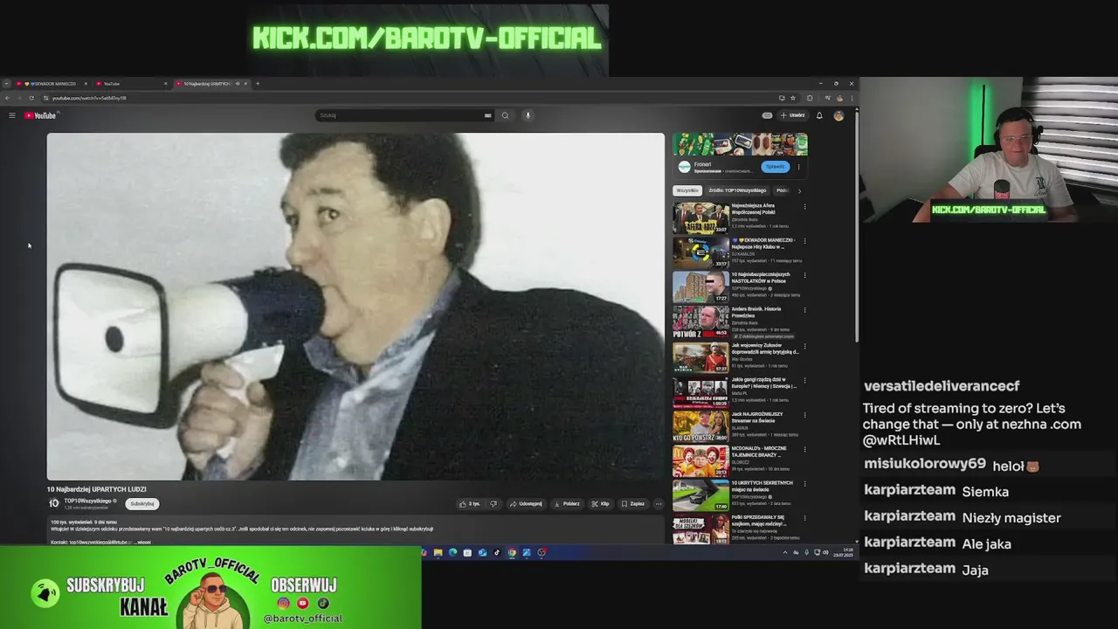
Task: Open options for Najważniejsza Afera video
Action: pyautogui.click(x=804, y=207)
